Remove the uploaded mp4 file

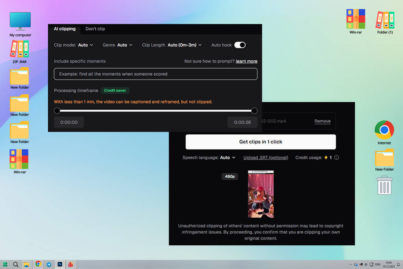click(x=322, y=121)
